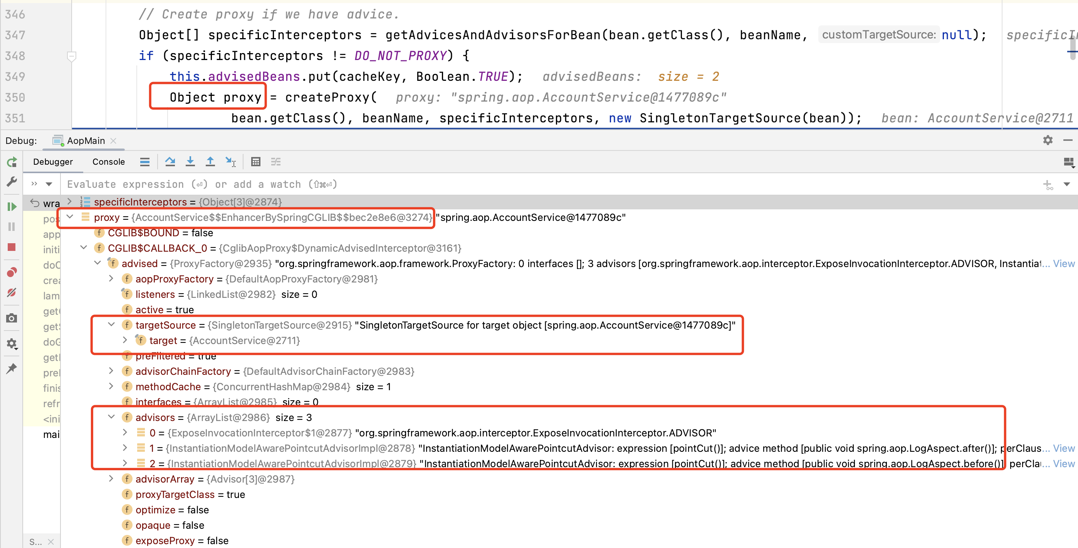
Task: Expand hidden frames panel chevrons
Action: tap(34, 184)
